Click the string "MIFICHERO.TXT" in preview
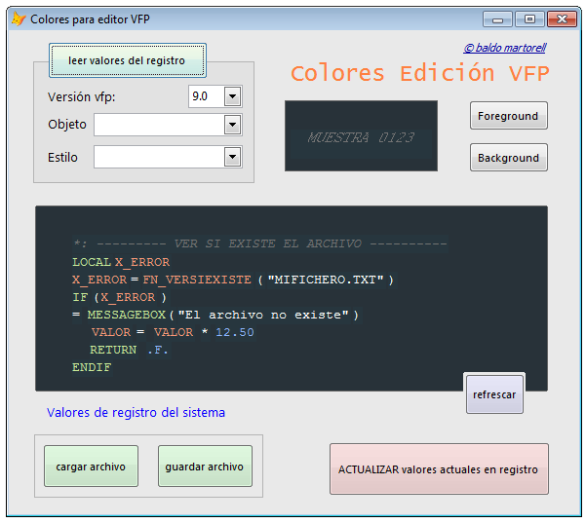586x523 pixels. coord(326,280)
